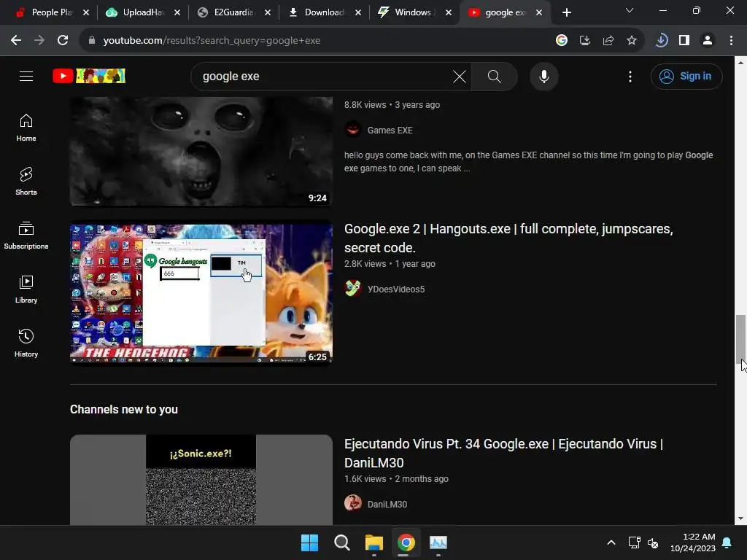Image resolution: width=747 pixels, height=560 pixels.
Task: Click the page vertical scrollbar thumb
Action: (x=740, y=338)
